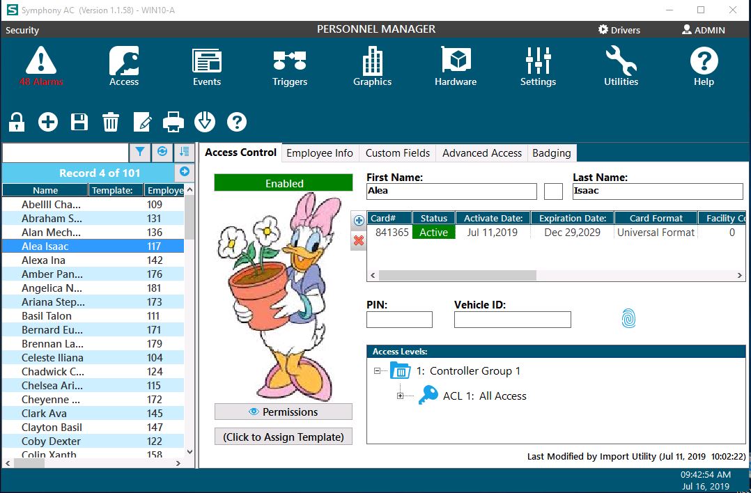This screenshot has height=493, width=751.
Task: Toggle the green Enabled status button
Action: point(284,183)
